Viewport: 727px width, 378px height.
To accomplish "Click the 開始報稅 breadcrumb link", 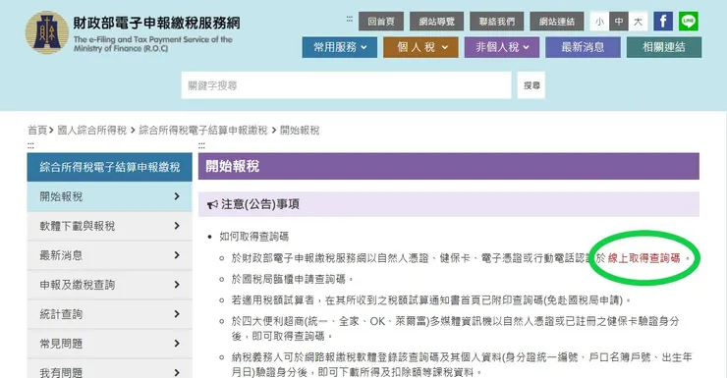I will coord(300,131).
